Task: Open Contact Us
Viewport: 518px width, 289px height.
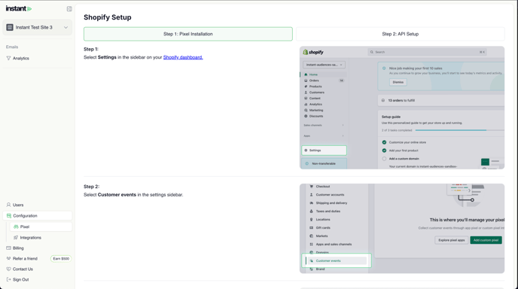Action: coord(23,269)
